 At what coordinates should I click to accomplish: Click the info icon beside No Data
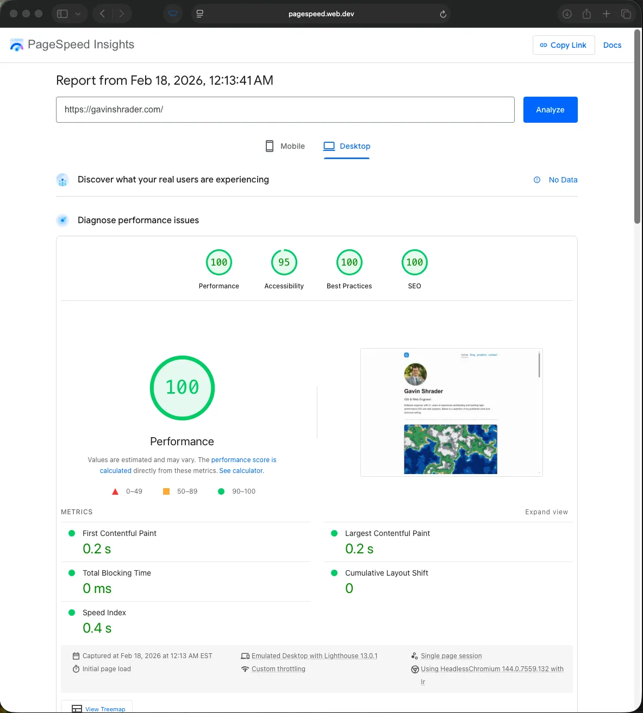coord(537,180)
